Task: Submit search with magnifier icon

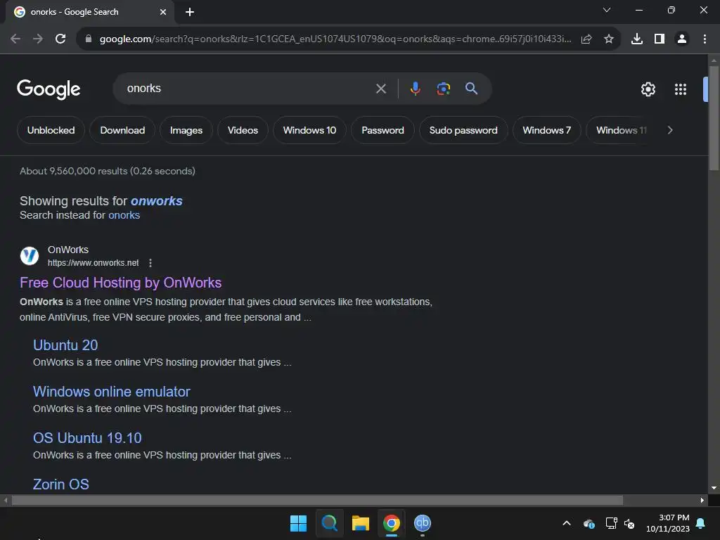Action: [471, 88]
